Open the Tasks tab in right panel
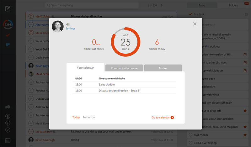The width and height of the screenshot is (251, 147). click(x=202, y=5)
